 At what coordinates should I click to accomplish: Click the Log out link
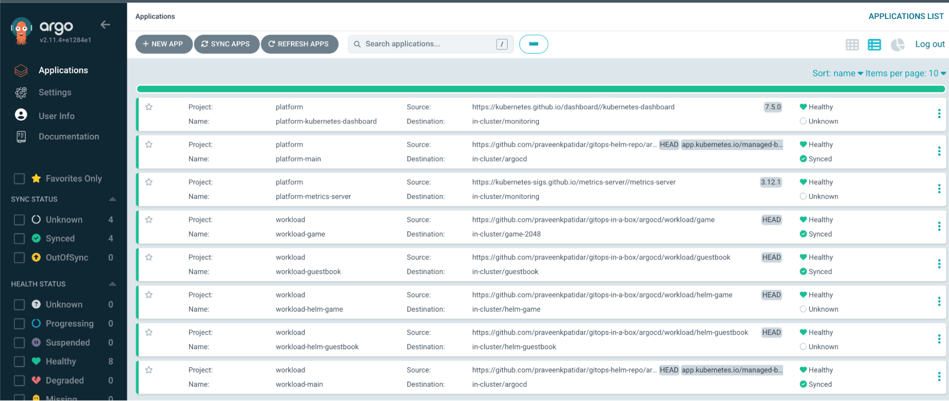(930, 44)
